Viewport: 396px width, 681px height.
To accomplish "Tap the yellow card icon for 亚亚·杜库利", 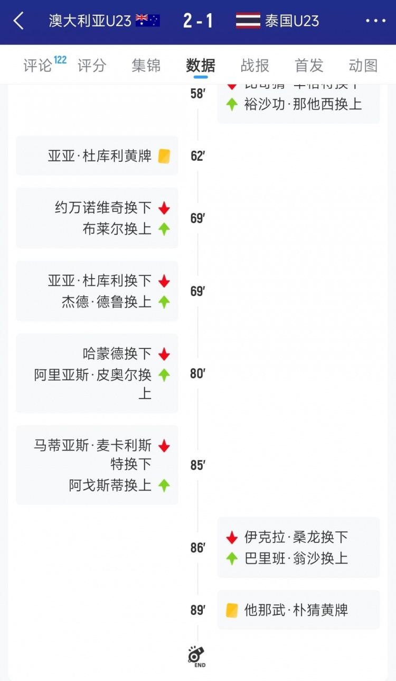I will tap(164, 156).
